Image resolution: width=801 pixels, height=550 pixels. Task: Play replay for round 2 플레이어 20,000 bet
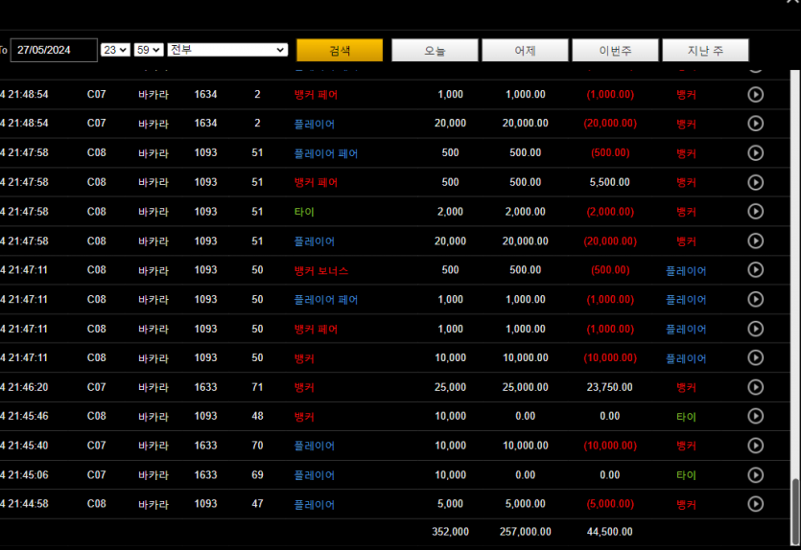[755, 124]
